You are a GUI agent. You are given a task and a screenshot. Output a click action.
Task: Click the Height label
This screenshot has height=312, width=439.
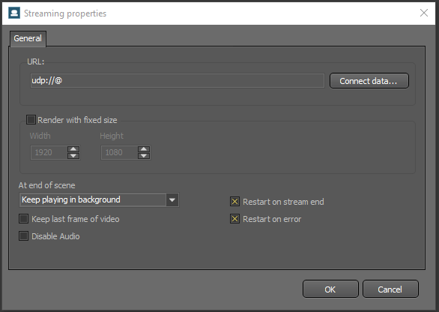pyautogui.click(x=112, y=136)
